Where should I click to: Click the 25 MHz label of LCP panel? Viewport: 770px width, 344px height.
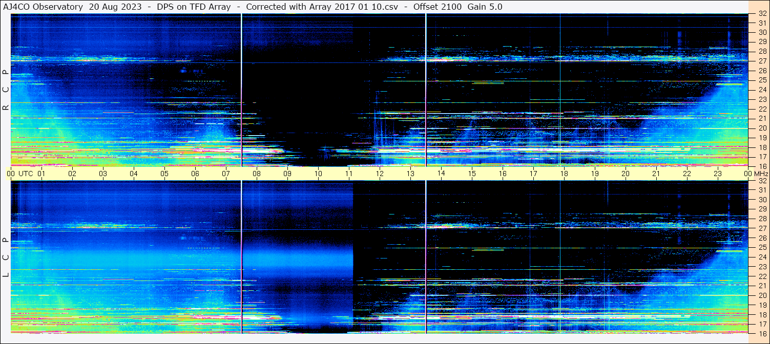(762, 247)
